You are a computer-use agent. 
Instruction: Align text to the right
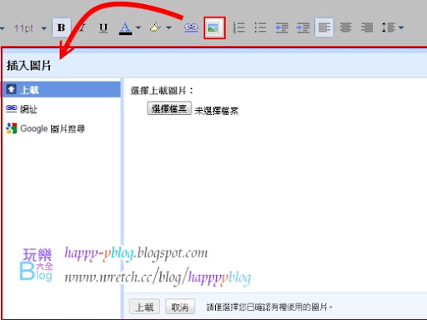click(367, 27)
